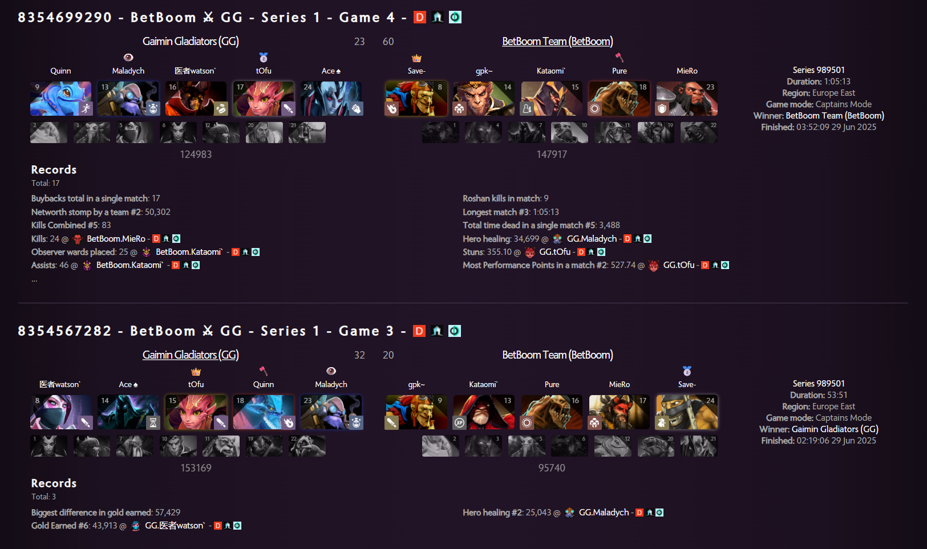Expand remaining records via ellipsis
Screen dimensions: 927x549
coord(34,279)
